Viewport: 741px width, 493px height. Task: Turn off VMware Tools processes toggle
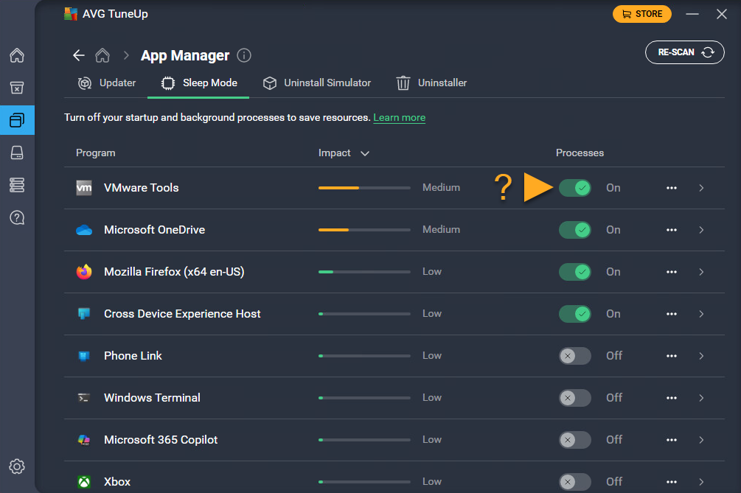click(574, 188)
